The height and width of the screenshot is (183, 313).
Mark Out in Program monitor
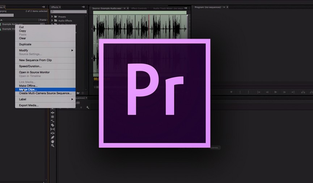click(x=248, y=92)
